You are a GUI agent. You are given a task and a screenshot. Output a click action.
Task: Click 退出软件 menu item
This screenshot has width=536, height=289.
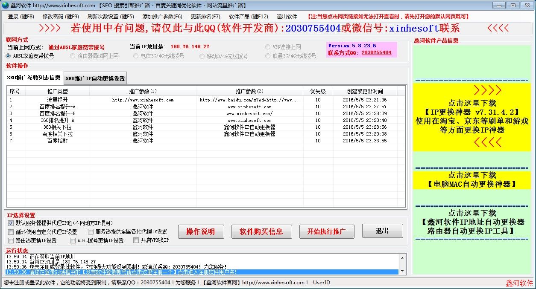(x=287, y=17)
